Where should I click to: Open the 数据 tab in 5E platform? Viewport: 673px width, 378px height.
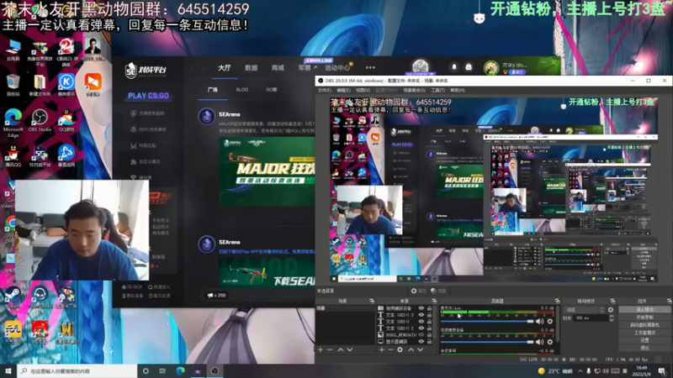(x=251, y=68)
